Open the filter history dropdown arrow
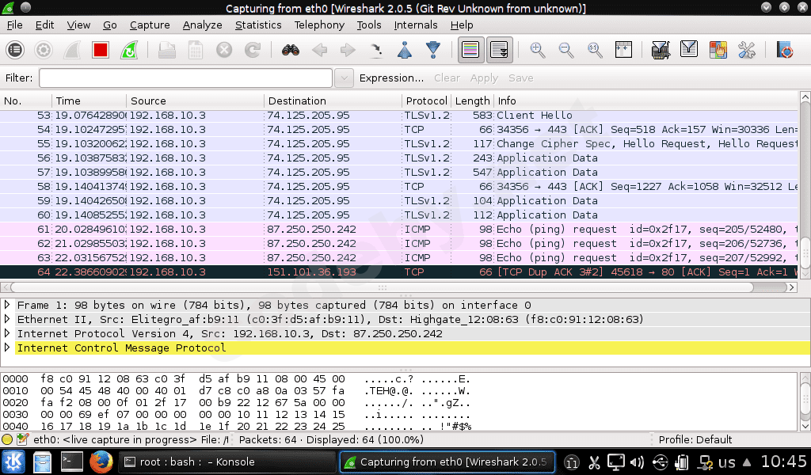 pyautogui.click(x=344, y=78)
